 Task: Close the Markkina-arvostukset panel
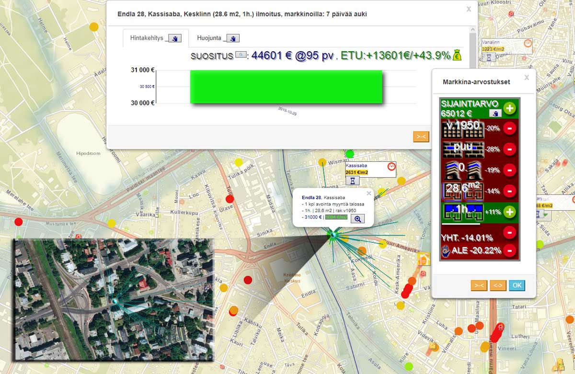click(527, 77)
